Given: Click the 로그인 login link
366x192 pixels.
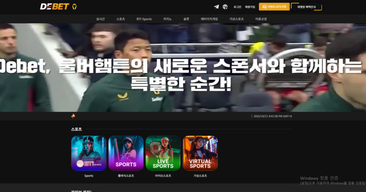Looking at the screenshot, I should click(237, 7).
